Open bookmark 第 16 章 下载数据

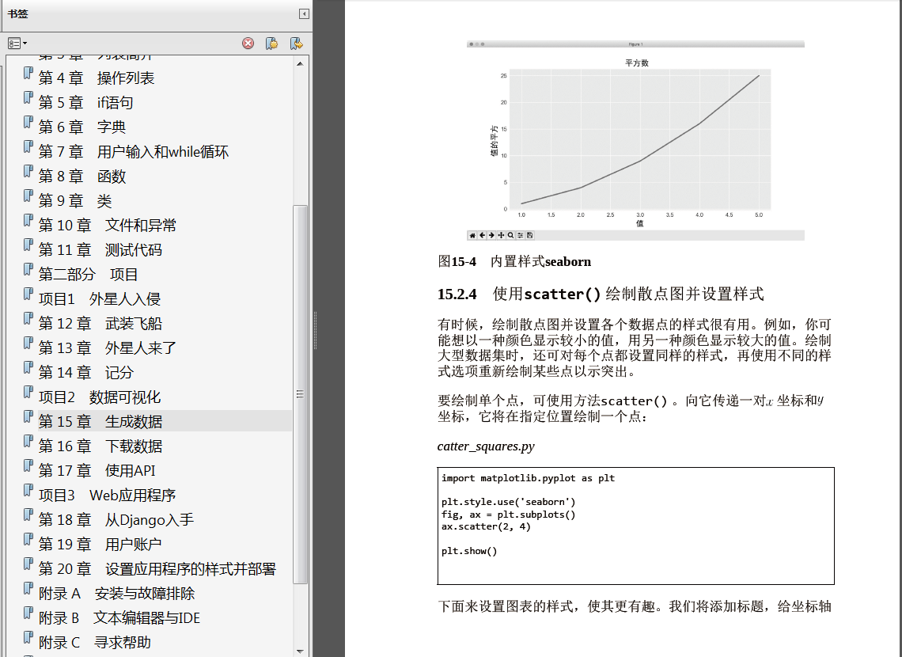(100, 446)
